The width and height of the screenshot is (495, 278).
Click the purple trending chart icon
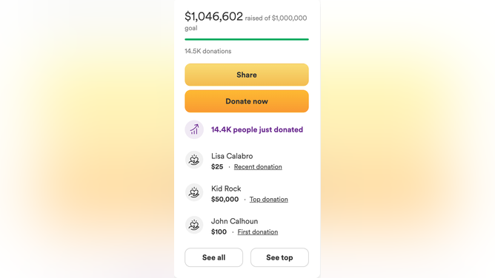pos(194,129)
